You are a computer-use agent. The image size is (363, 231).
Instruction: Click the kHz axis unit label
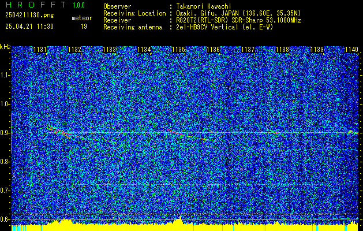point(5,47)
